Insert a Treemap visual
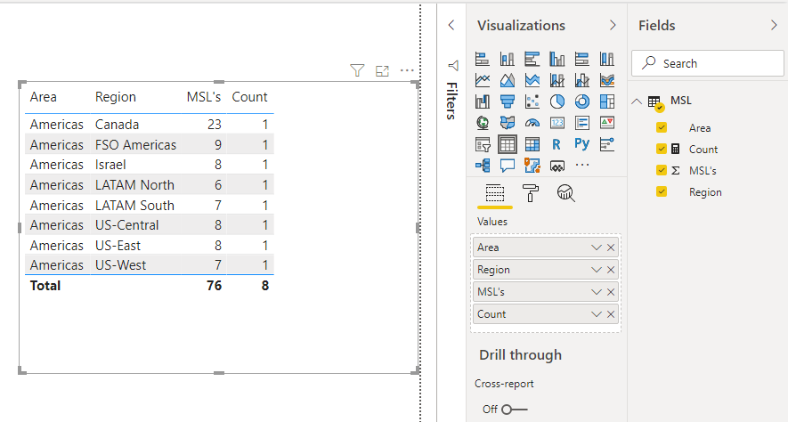788x422 pixels. click(x=607, y=101)
